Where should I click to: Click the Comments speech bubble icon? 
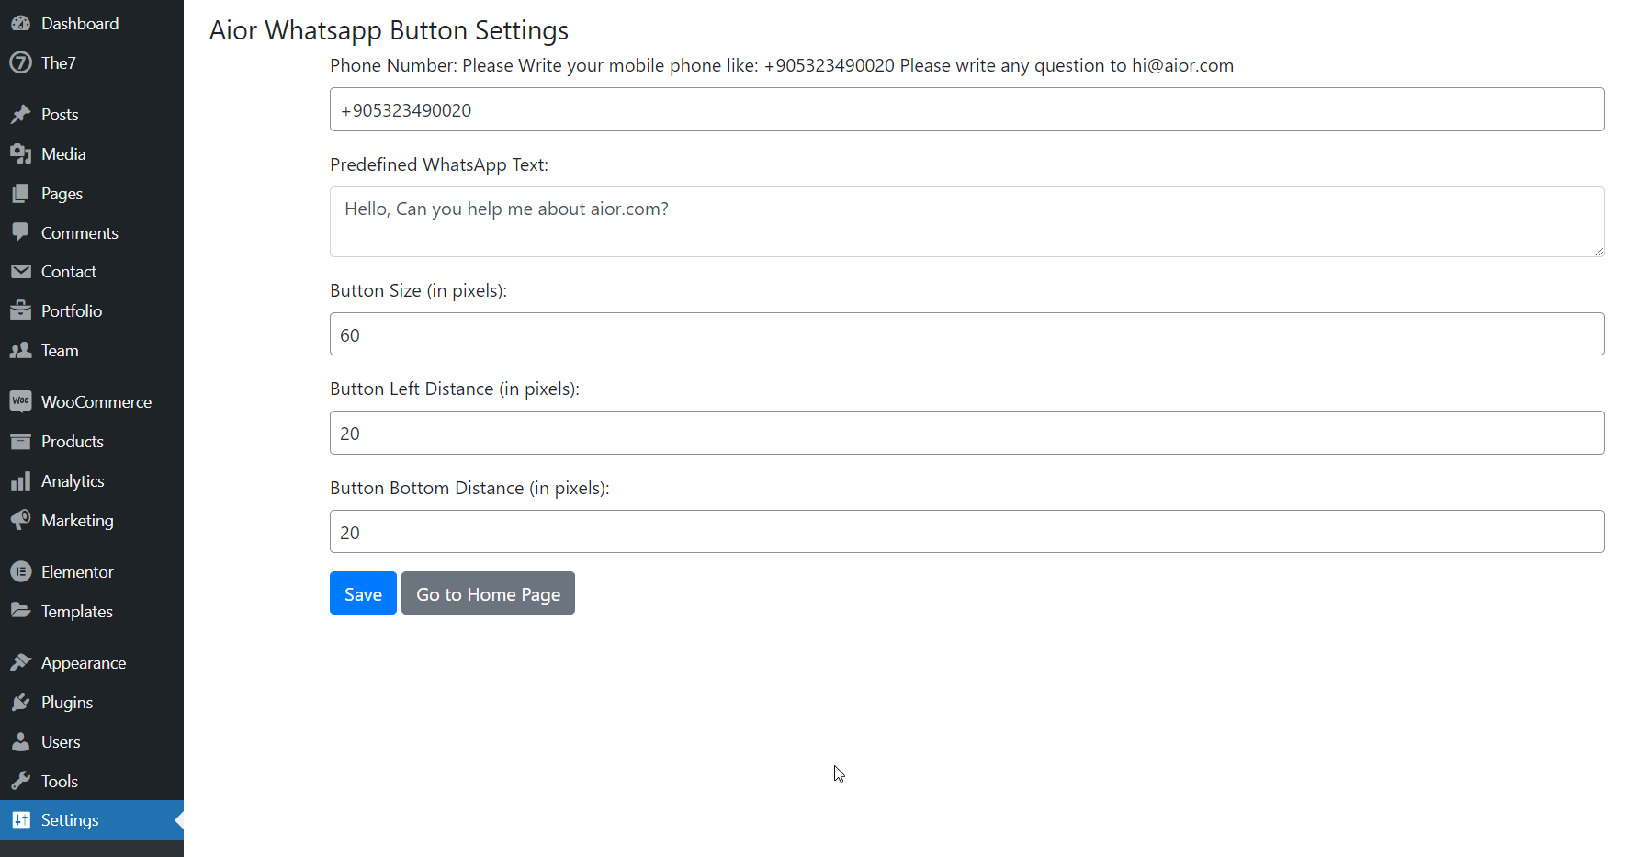click(20, 232)
